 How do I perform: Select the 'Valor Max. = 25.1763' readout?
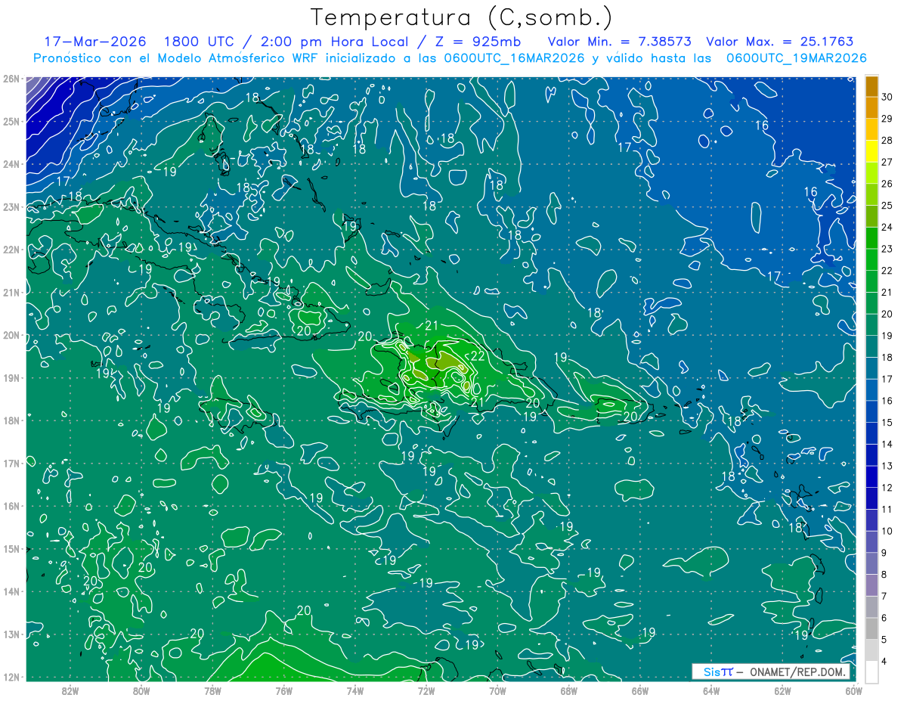pyautogui.click(x=779, y=41)
